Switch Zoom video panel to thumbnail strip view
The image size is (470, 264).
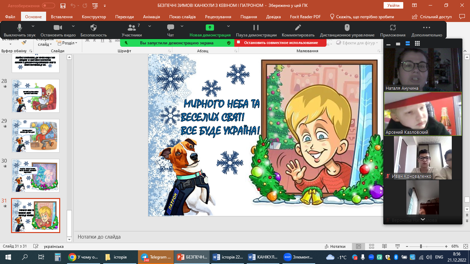[x=408, y=43]
